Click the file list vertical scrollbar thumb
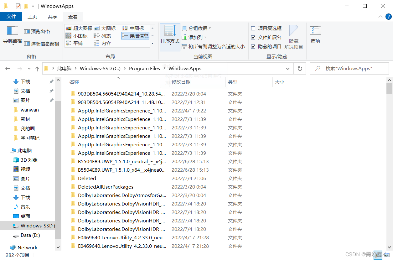This screenshot has width=393, height=260. (x=389, y=89)
